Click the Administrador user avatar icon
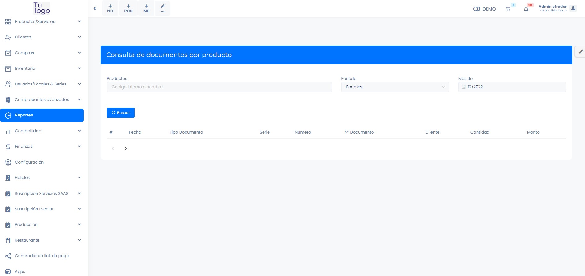The width and height of the screenshot is (585, 276). (573, 8)
